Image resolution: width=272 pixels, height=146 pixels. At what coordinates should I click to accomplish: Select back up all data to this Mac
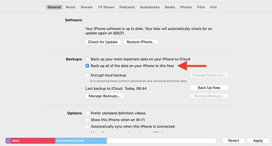[x=87, y=66]
